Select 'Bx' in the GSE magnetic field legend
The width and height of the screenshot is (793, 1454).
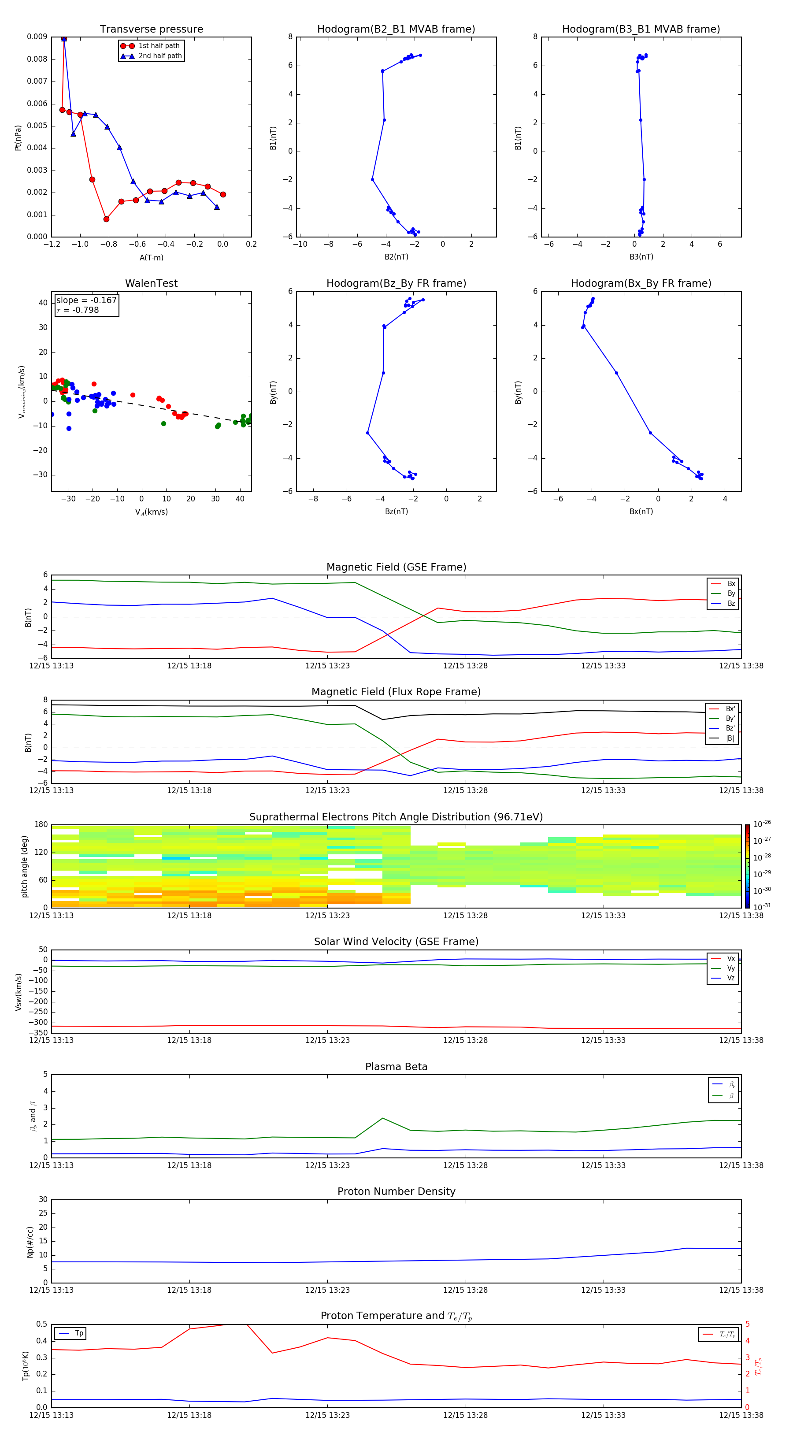[723, 584]
